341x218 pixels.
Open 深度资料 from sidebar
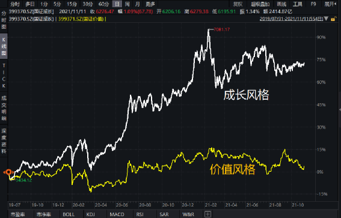point(4,141)
